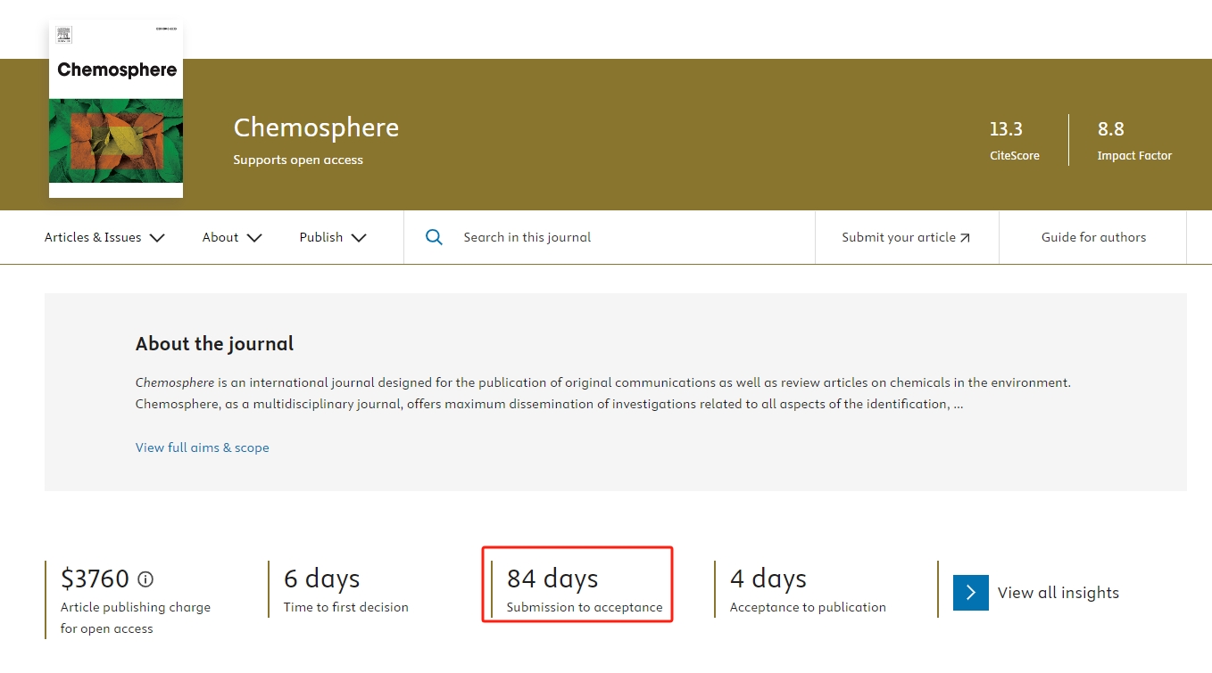Click the 4 days value
1212x673 pixels.
[x=768, y=579]
